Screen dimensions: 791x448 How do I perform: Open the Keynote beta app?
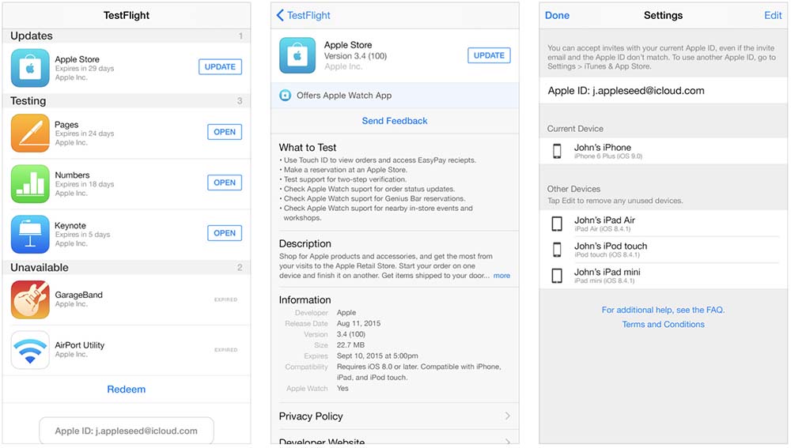225,233
